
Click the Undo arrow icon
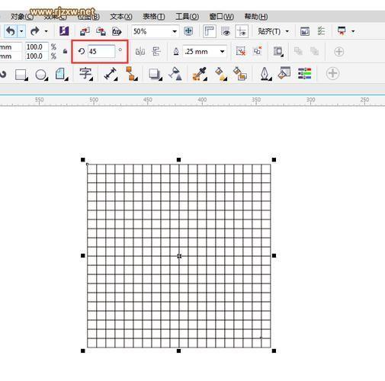coord(11,31)
